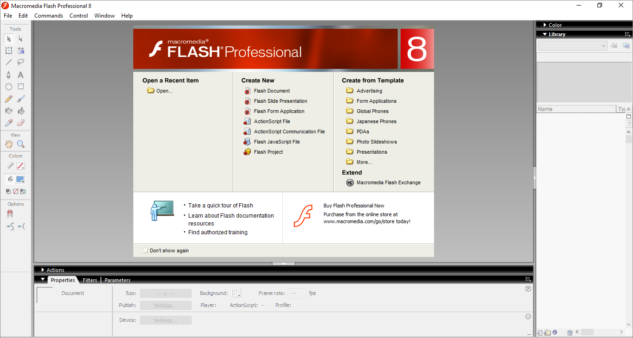The width and height of the screenshot is (633, 338).
Task: Select the Ink Bottle tool
Action: (x=9, y=111)
